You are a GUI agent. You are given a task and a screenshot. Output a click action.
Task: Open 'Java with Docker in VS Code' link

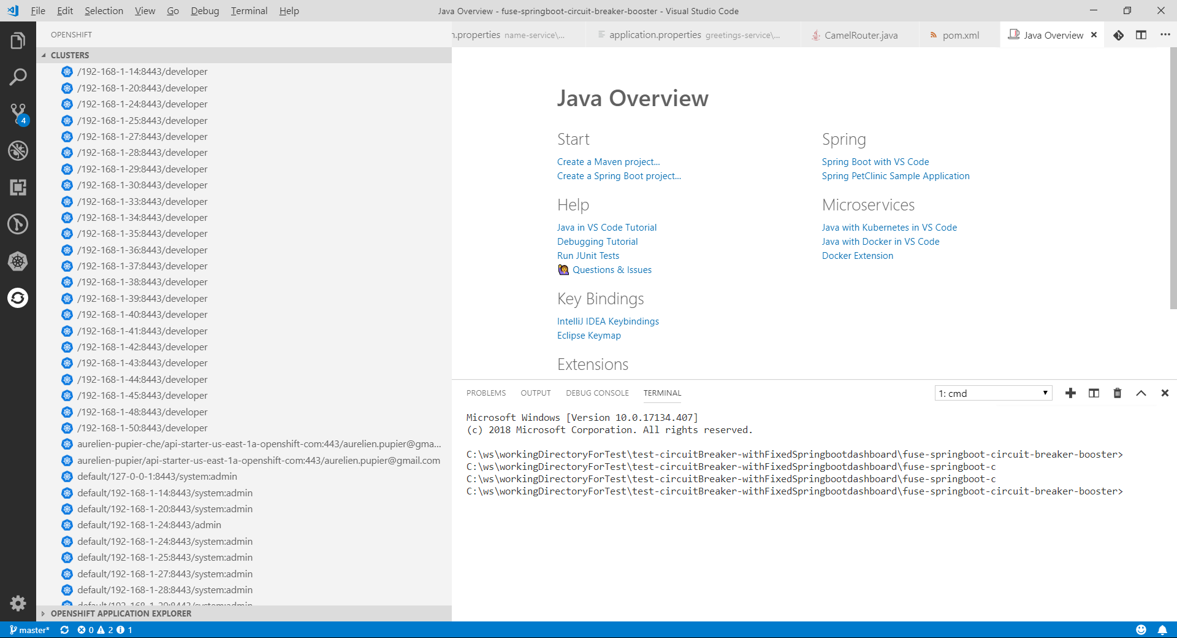coord(880,242)
